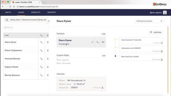
Task: Call Кирилл Нилов via phone icon
Action: [x=42, y=67]
